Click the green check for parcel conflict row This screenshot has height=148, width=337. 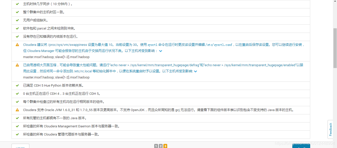coord(17,29)
